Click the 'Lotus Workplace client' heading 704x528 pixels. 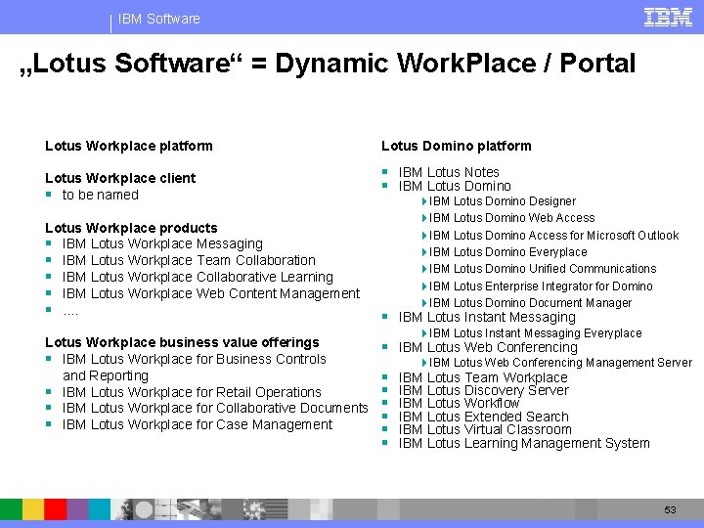(120, 178)
